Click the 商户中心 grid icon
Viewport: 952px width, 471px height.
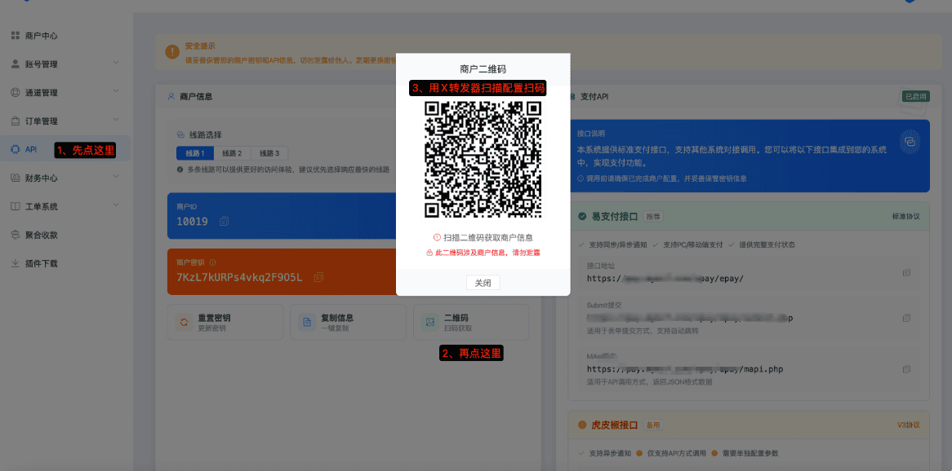point(16,36)
